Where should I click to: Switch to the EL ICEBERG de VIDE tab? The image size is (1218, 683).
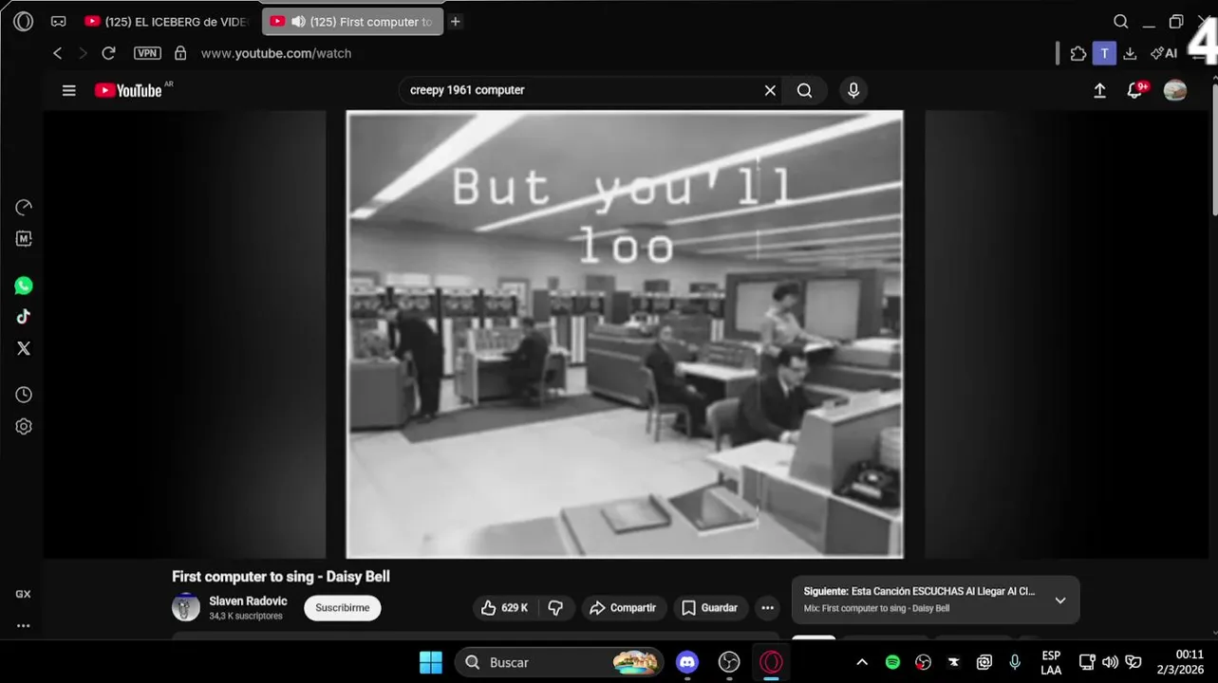168,21
